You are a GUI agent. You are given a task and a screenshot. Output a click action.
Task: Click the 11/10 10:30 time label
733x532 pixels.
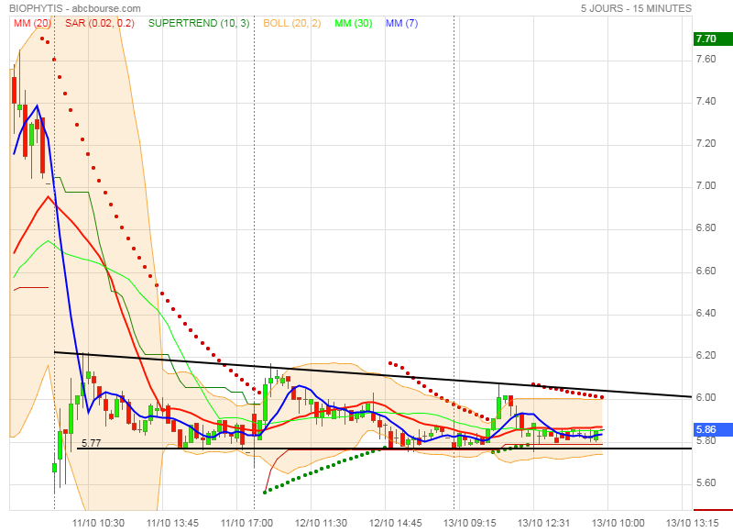98,523
